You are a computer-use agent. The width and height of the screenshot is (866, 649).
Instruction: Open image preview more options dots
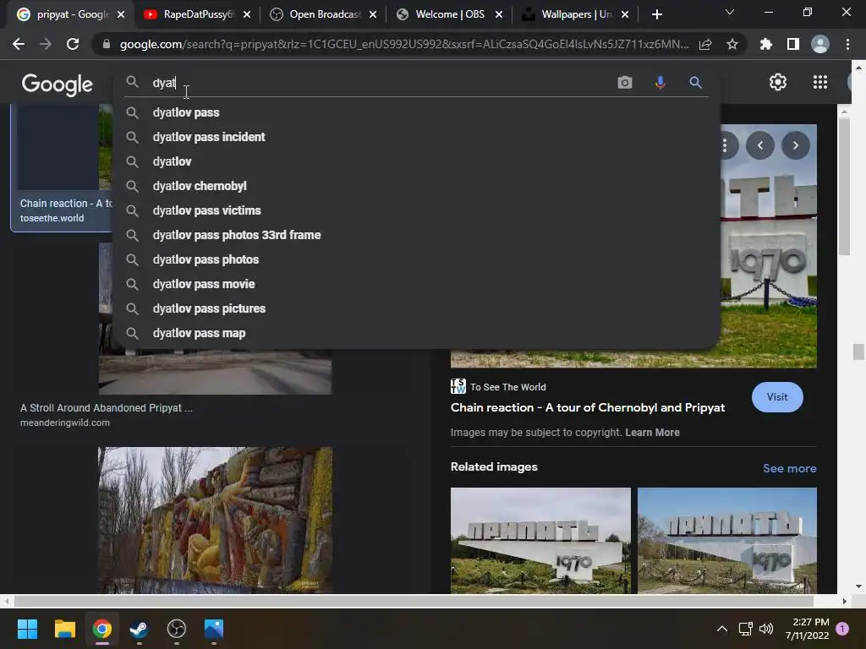tap(725, 145)
